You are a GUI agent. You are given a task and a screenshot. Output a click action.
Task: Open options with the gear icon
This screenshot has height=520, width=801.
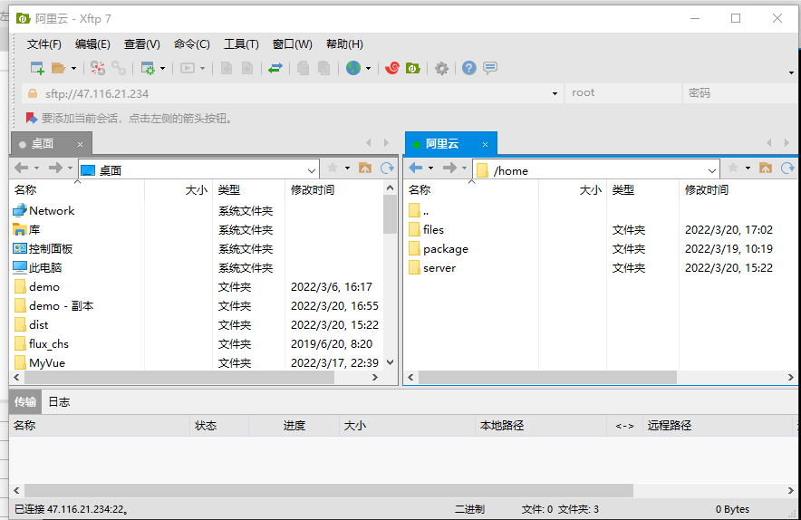441,68
